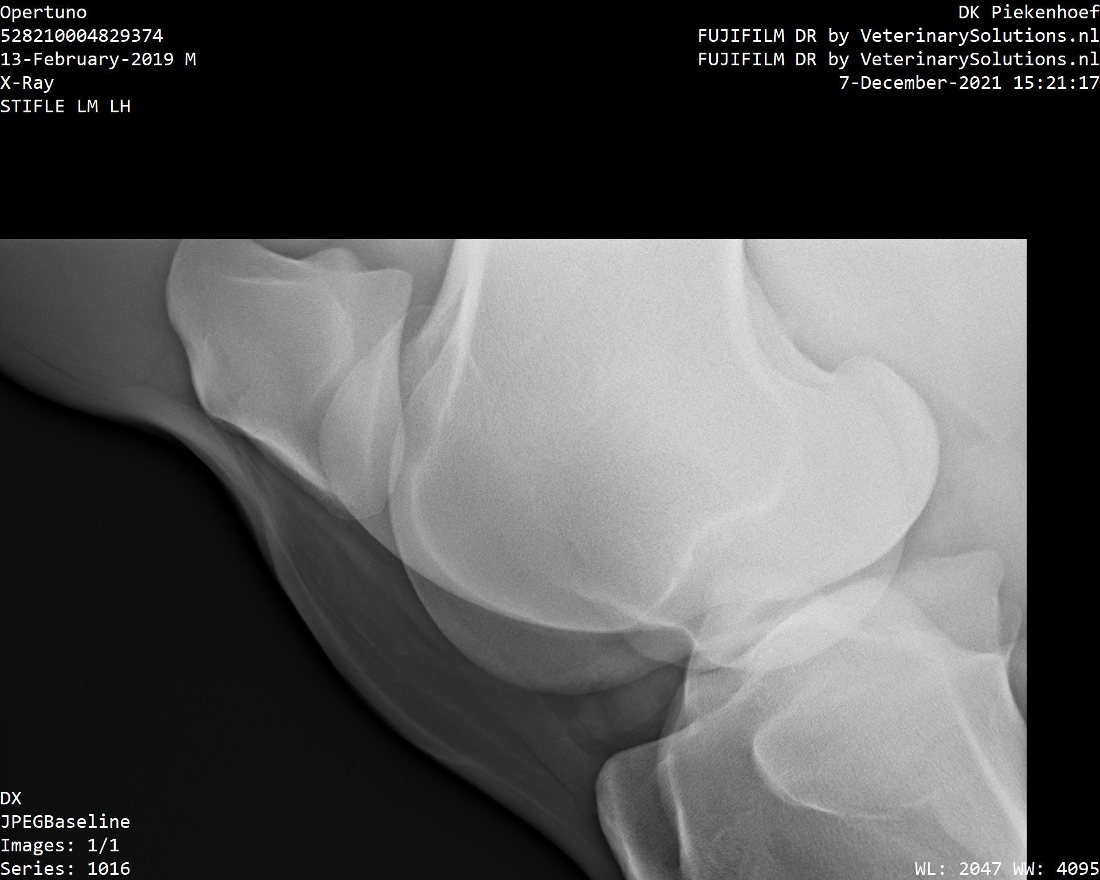Click the 'JPEGBaseline' compression label
1100x880 pixels.
point(65,822)
